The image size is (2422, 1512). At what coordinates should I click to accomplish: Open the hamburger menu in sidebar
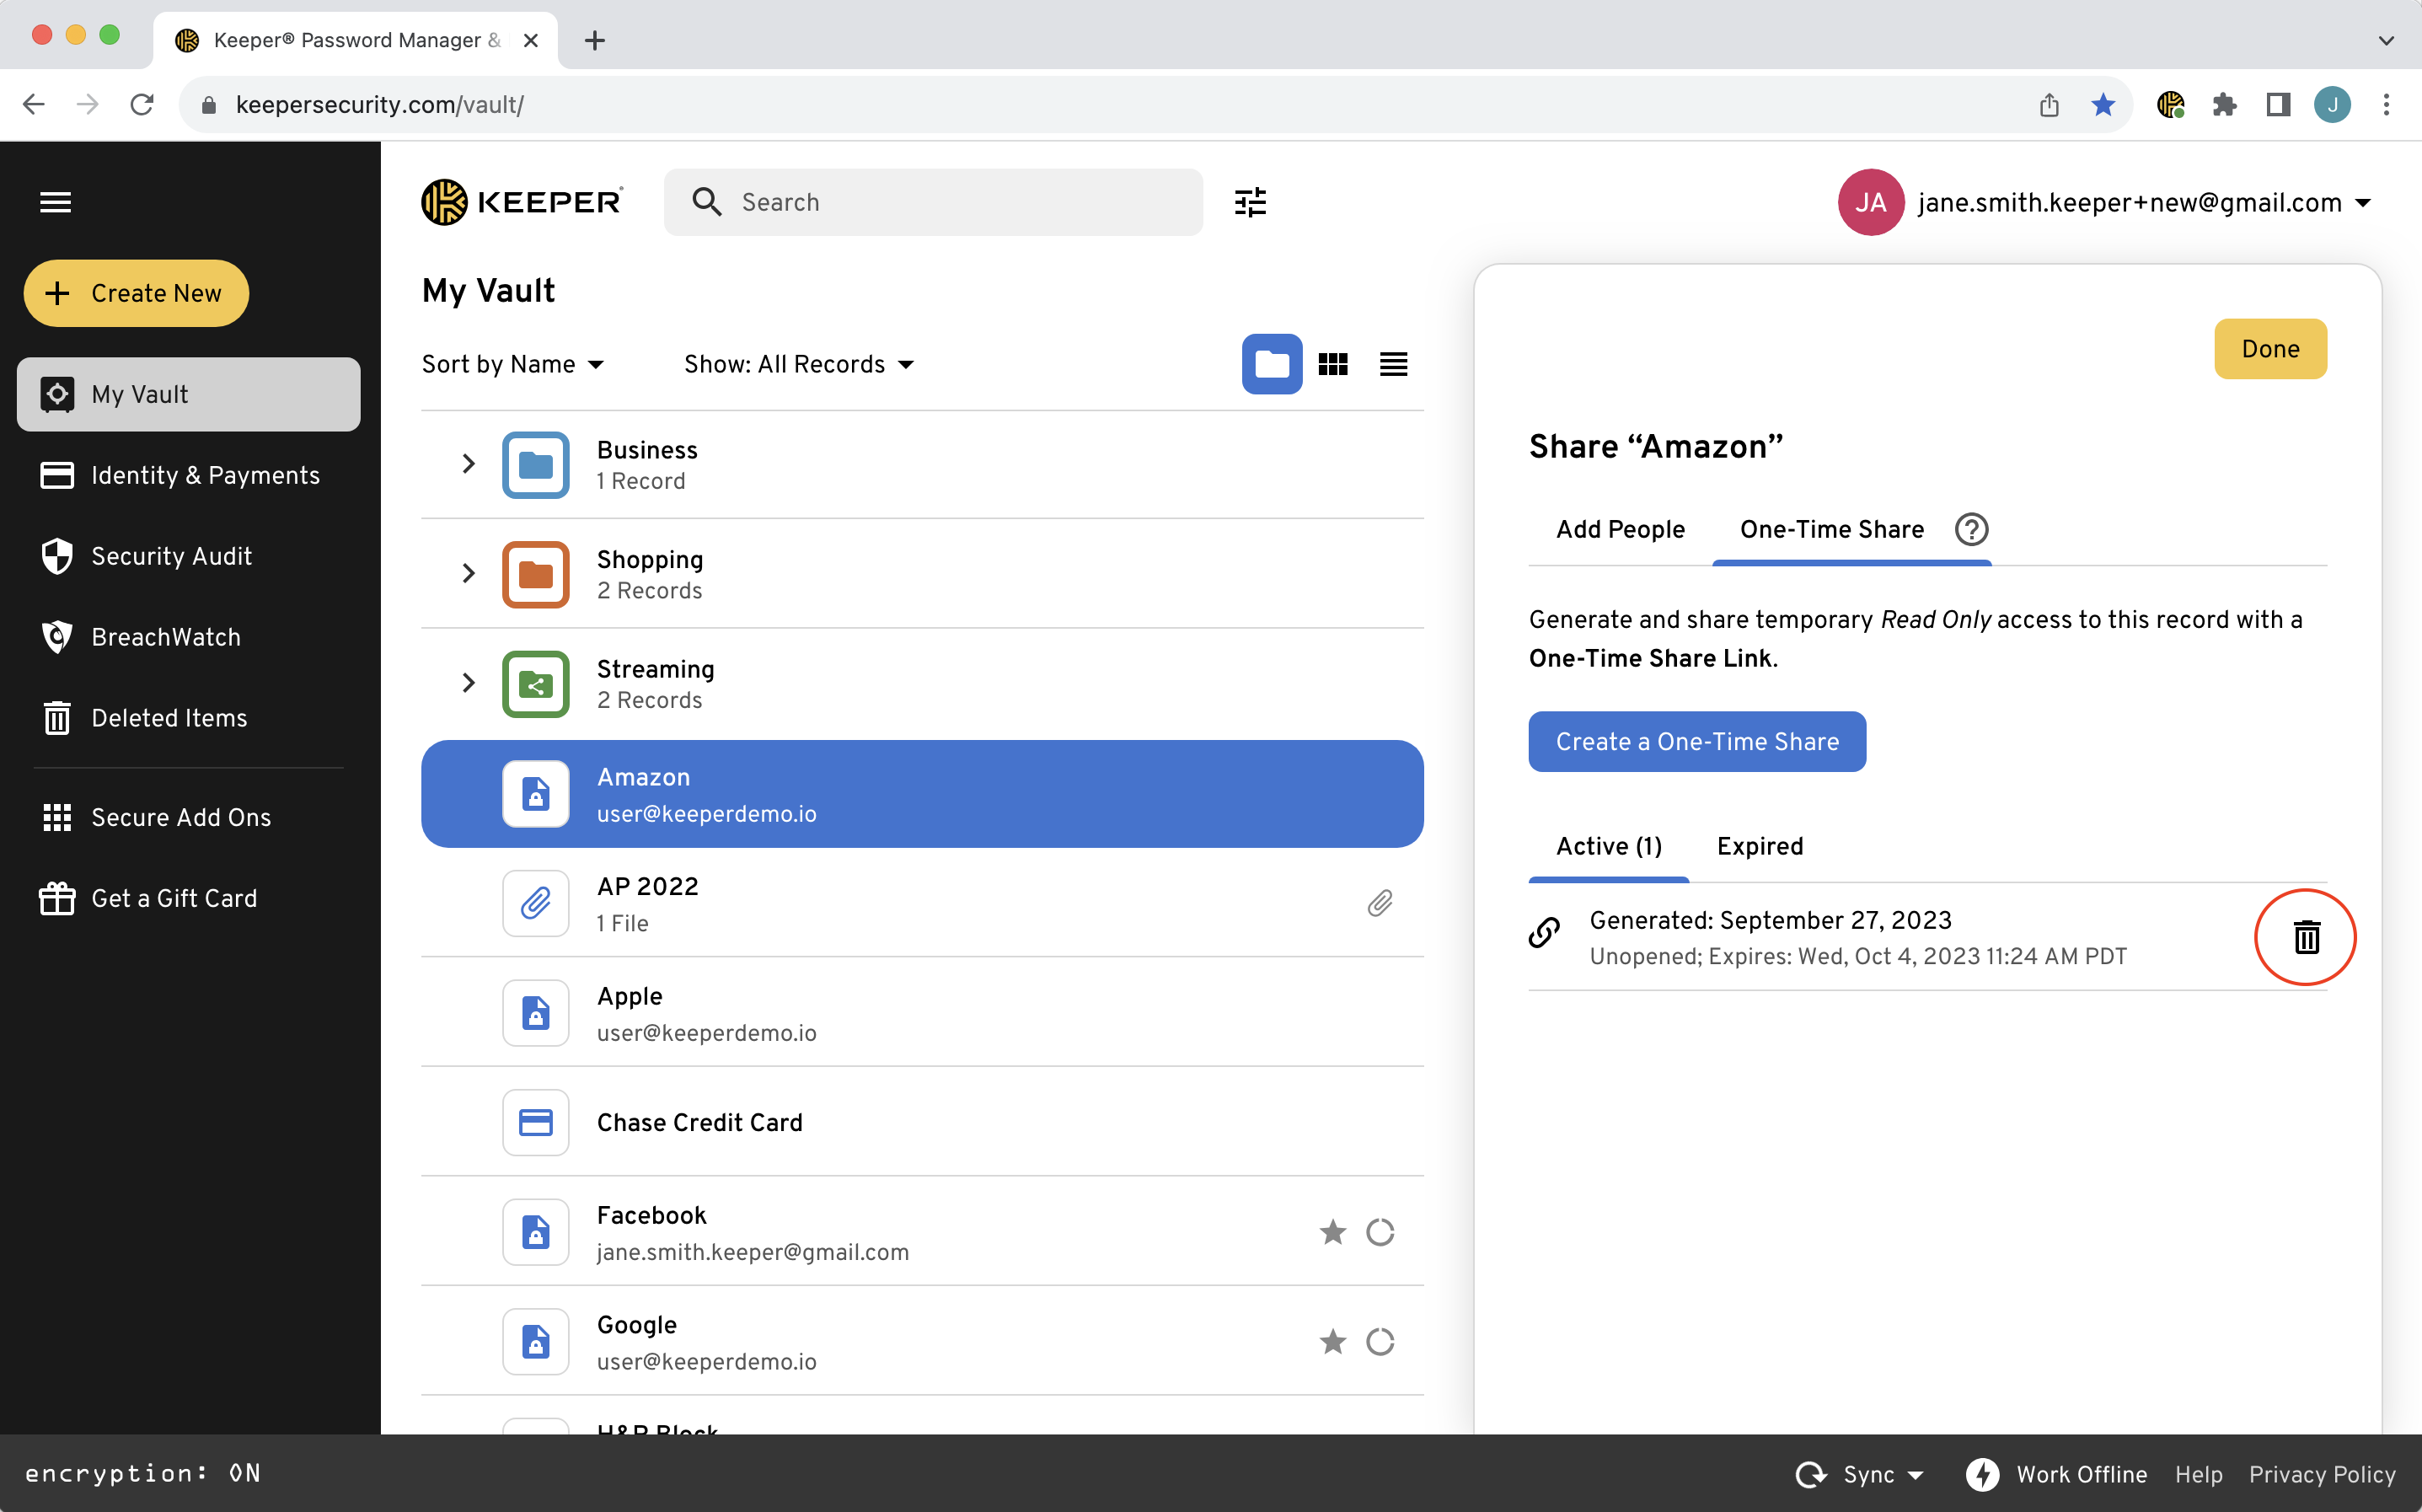[x=55, y=202]
